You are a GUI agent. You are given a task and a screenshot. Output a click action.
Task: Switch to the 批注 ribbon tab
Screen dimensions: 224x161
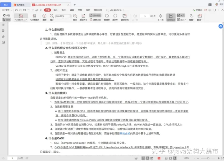pos(63,10)
